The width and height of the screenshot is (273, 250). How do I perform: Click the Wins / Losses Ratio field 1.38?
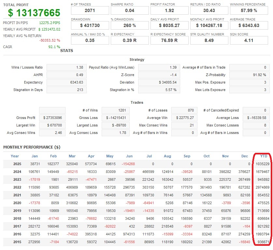pyautogui.click(x=66, y=67)
